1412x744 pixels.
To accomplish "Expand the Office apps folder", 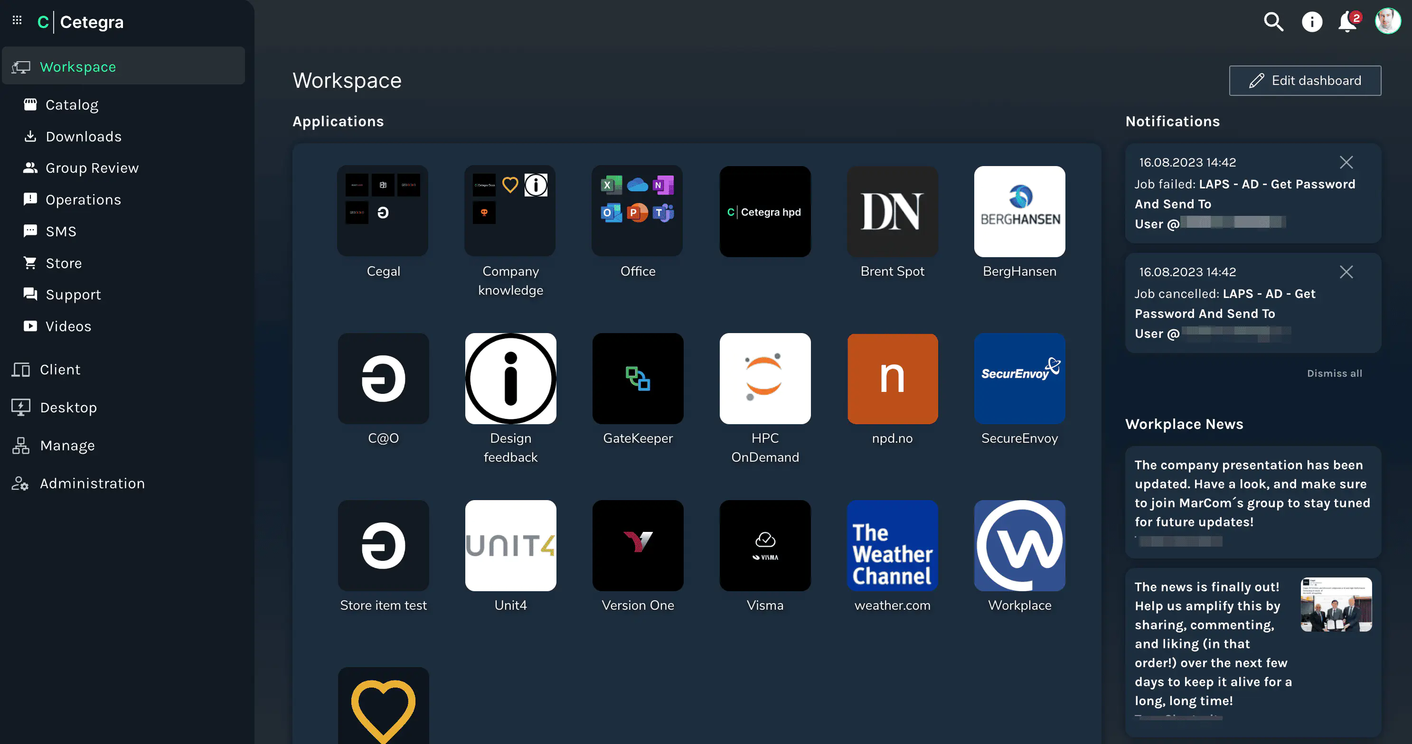I will 637,211.
